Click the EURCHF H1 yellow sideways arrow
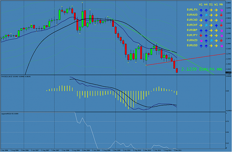 point(201,26)
